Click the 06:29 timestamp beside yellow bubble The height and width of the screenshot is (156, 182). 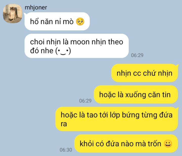(x=85, y=101)
